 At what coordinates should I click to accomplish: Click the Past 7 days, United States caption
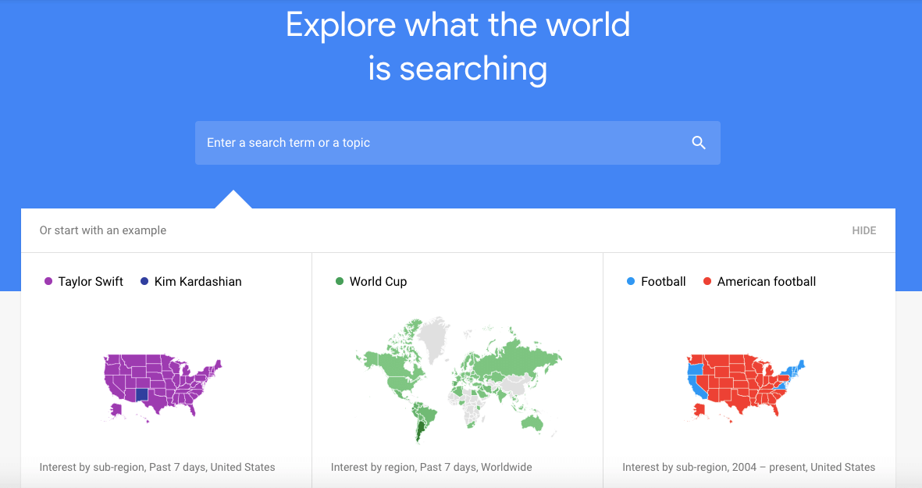coord(157,467)
